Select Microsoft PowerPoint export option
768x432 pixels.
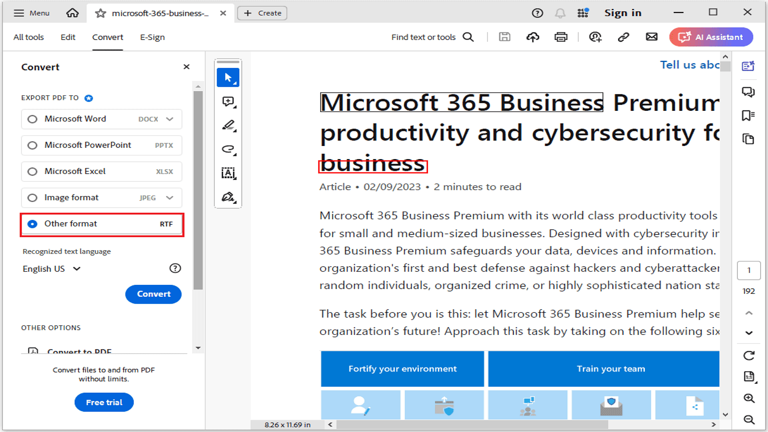coord(102,145)
